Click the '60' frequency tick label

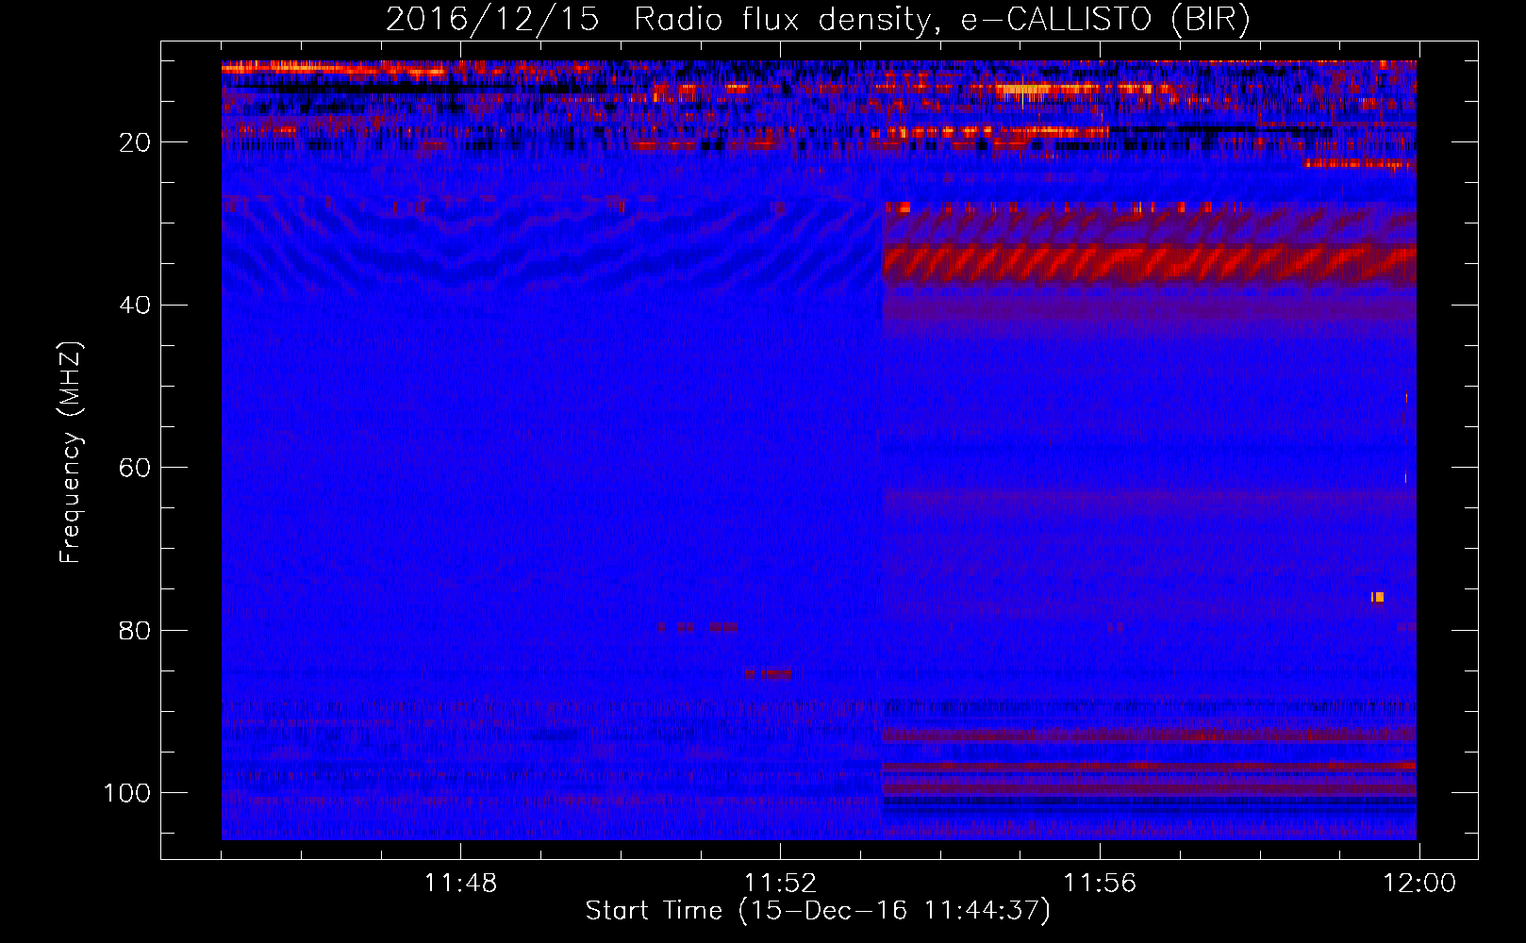[x=135, y=468]
